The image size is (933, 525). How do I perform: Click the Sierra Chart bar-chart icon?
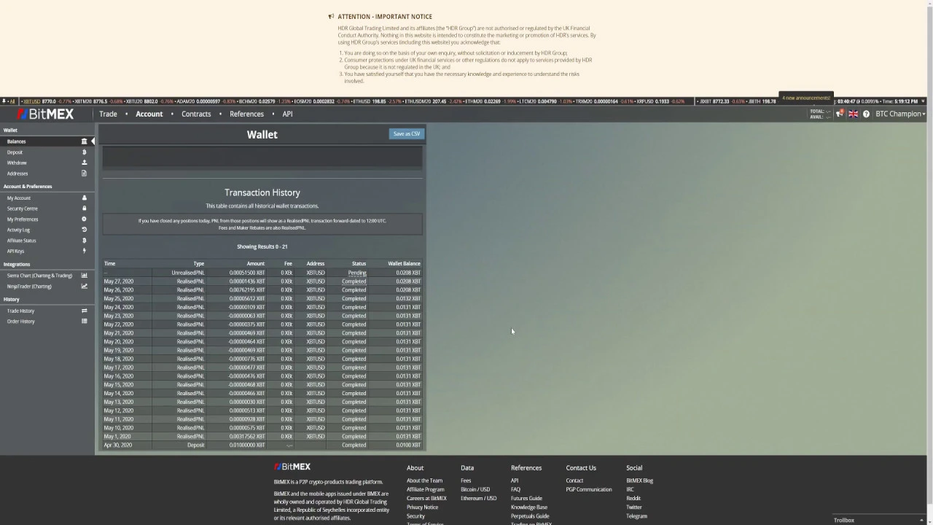coord(84,276)
